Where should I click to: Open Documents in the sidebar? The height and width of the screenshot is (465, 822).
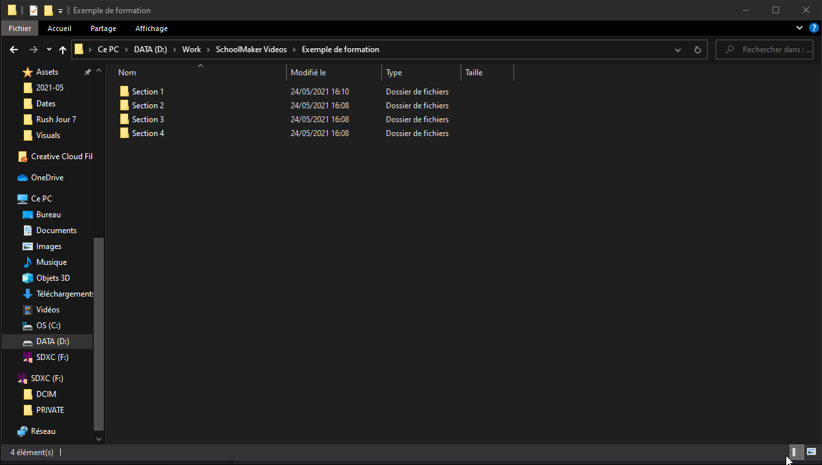[56, 231]
